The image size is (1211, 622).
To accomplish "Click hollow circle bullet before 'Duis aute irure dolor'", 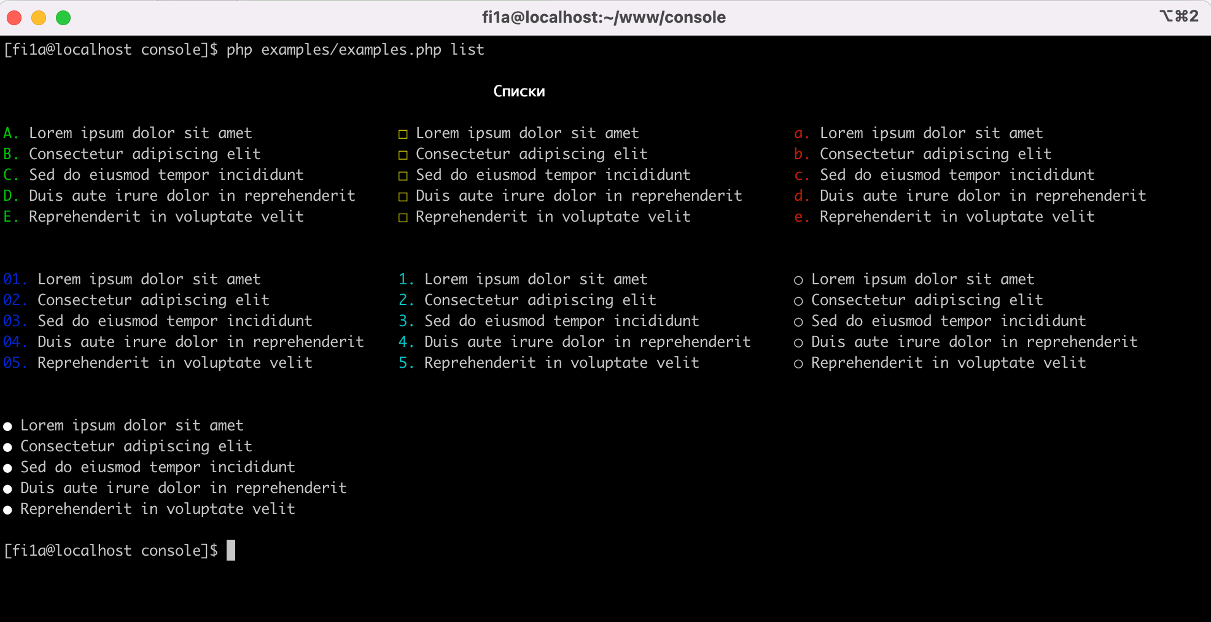I will tap(798, 343).
